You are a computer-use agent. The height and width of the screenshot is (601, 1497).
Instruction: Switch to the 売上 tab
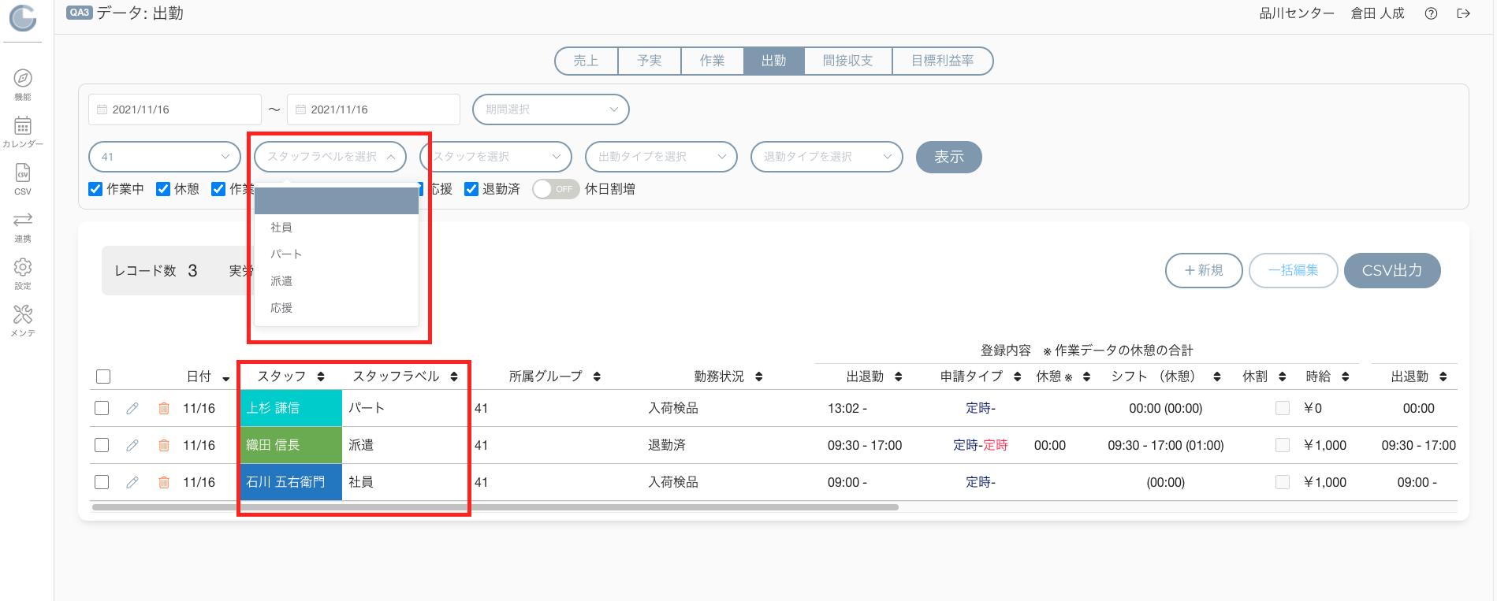tap(586, 61)
